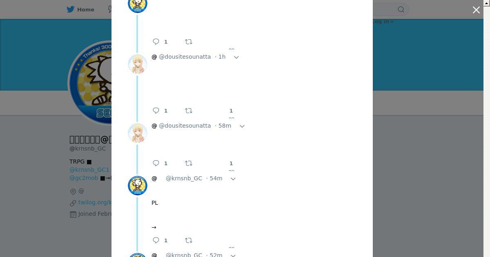Open the 1h tweet's options chevron

coord(236,57)
